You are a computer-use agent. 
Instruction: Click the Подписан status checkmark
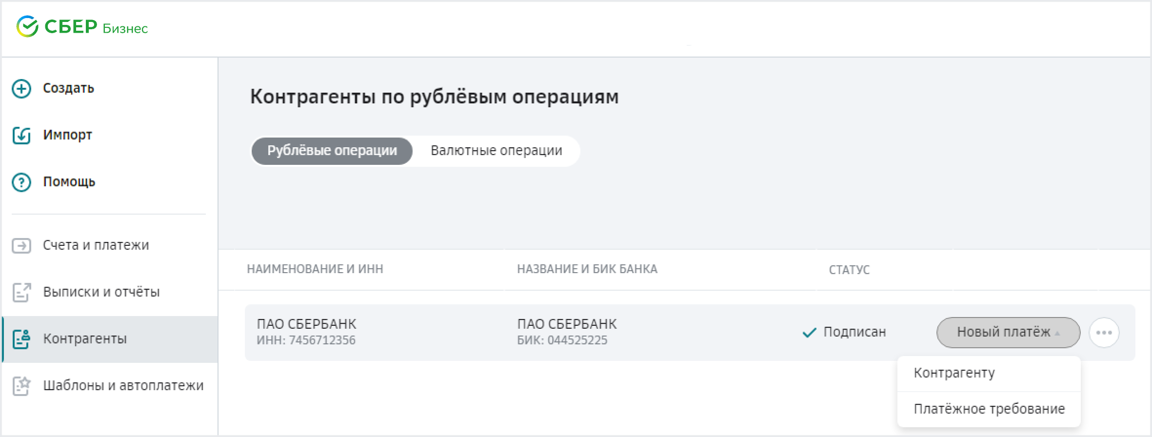tap(809, 333)
